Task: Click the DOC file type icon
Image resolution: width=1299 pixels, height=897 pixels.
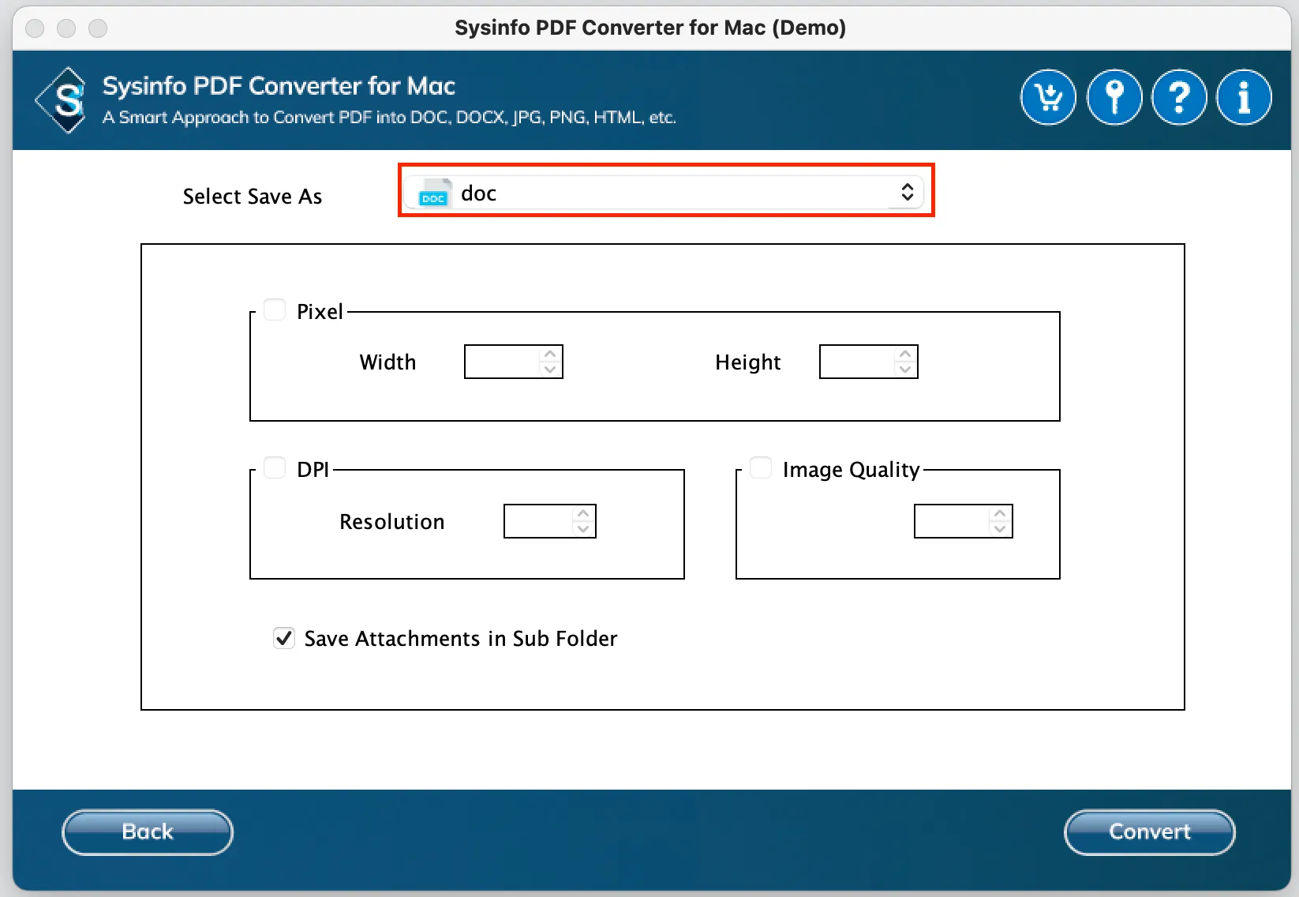Action: [x=433, y=193]
